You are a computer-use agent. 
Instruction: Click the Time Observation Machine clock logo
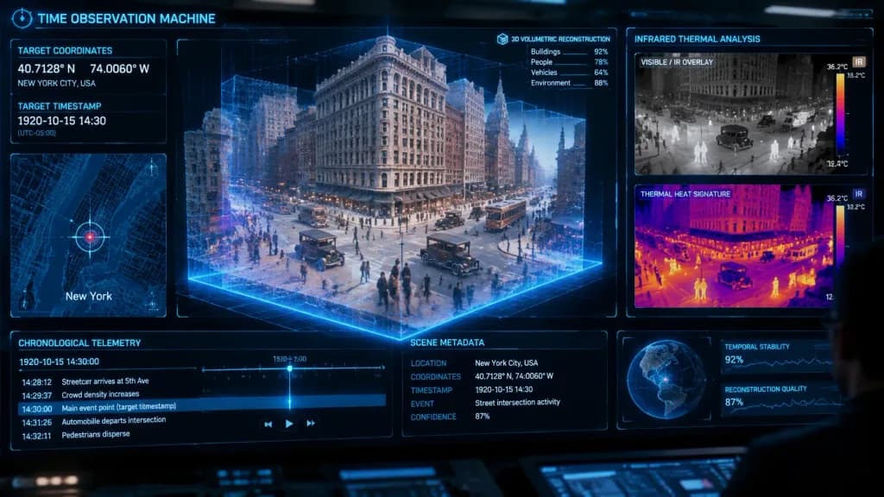[x=22, y=19]
